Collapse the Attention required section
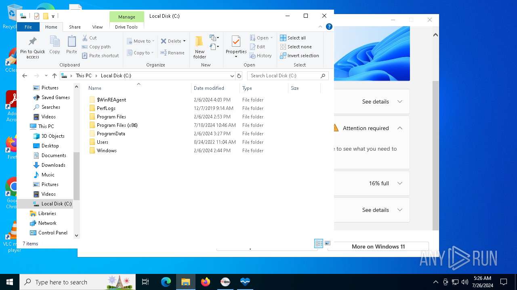Screen dimensions: 517x290 [x=400, y=128]
